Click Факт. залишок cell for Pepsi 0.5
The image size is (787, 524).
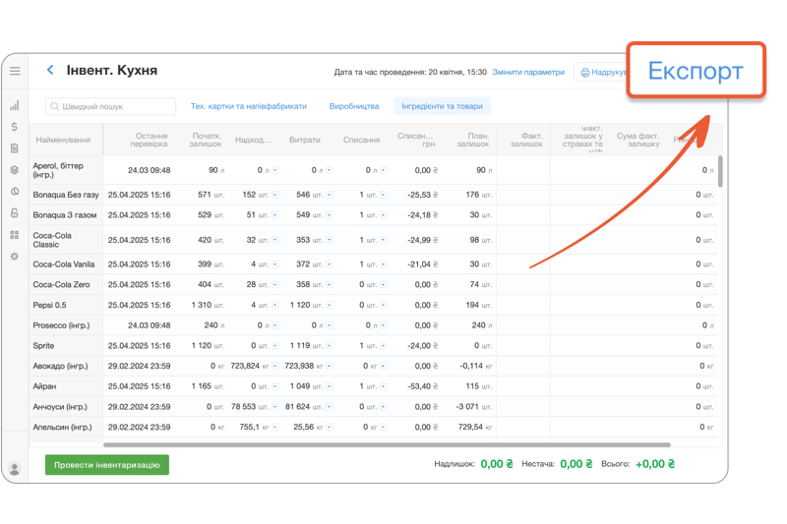coord(523,305)
